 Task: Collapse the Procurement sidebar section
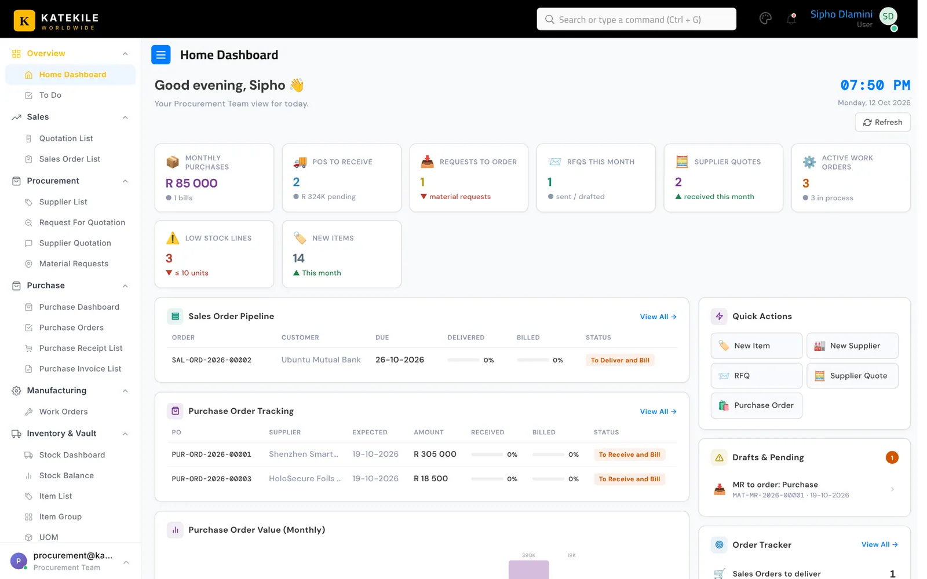coord(125,181)
